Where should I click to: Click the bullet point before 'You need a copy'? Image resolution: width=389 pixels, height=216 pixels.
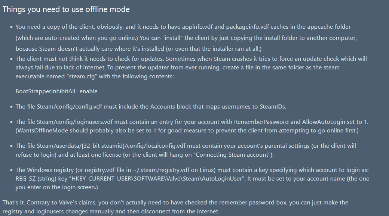coord(12,27)
